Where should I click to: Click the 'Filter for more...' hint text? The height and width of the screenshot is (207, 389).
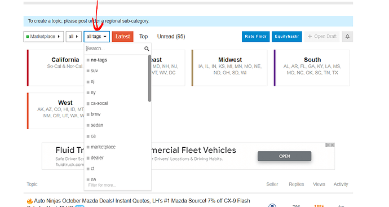102,185
